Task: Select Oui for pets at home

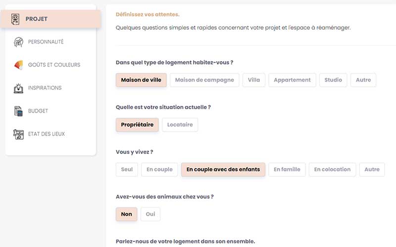Action: click(x=150, y=214)
